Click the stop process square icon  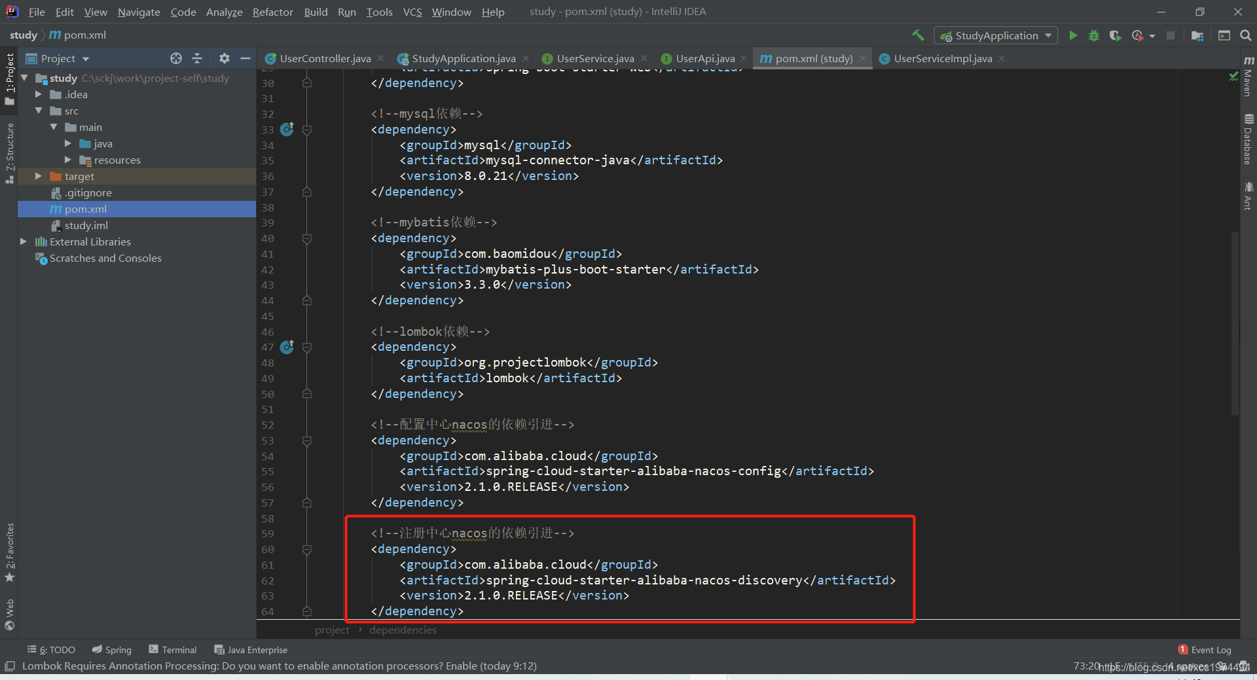coord(1171,35)
